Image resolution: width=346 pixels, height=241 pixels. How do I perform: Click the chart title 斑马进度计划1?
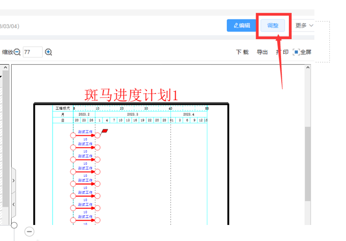(x=131, y=95)
